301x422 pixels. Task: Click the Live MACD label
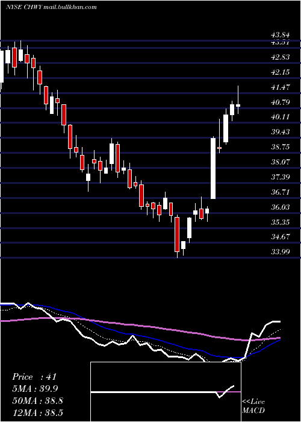pyautogui.click(x=253, y=406)
